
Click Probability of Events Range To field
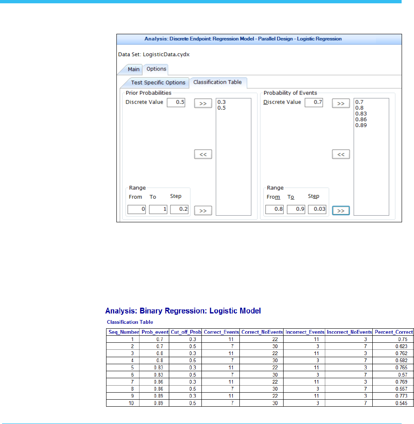click(x=296, y=209)
